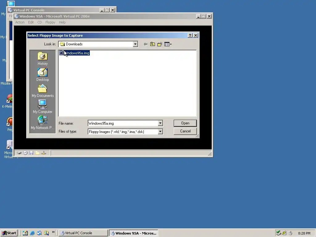Expand the Look in Downloads dropdown
The image size is (316, 237).
tap(135, 44)
